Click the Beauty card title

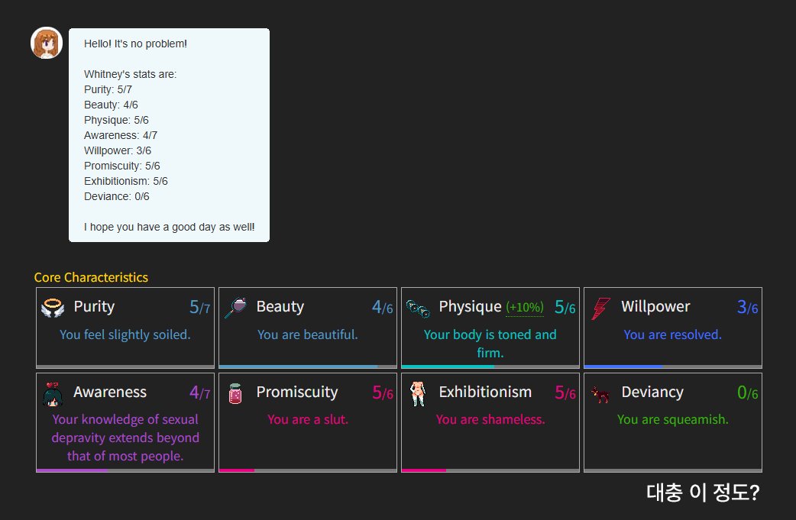tap(280, 306)
